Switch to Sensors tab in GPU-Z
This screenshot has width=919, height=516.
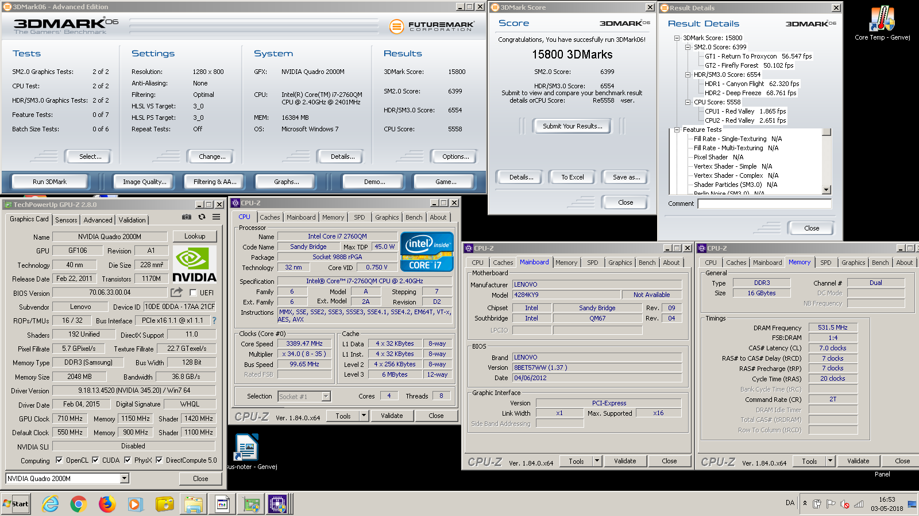66,220
